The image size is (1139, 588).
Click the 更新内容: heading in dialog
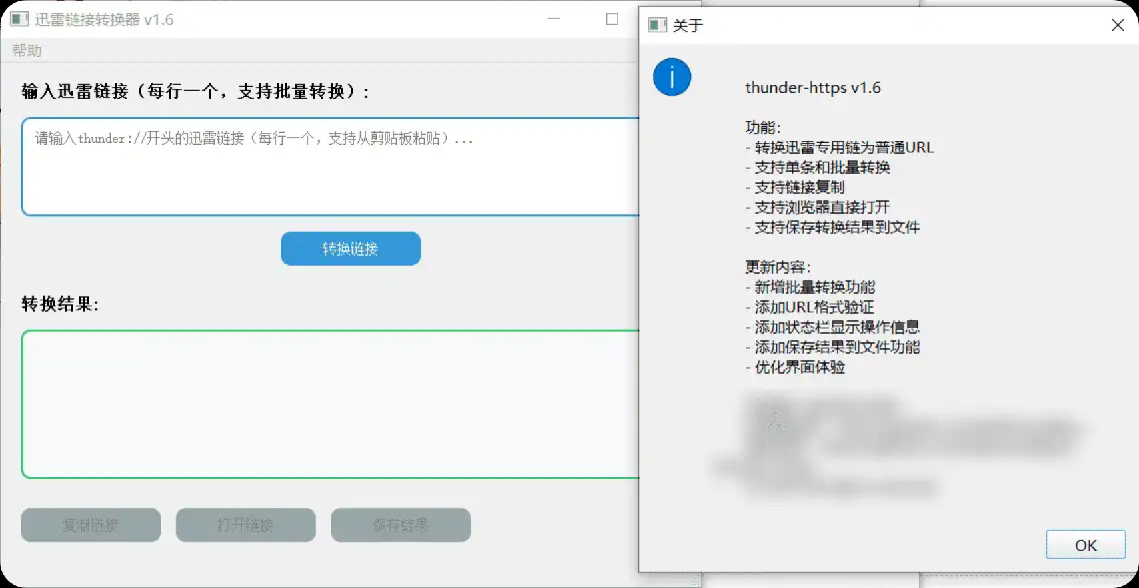click(x=778, y=267)
